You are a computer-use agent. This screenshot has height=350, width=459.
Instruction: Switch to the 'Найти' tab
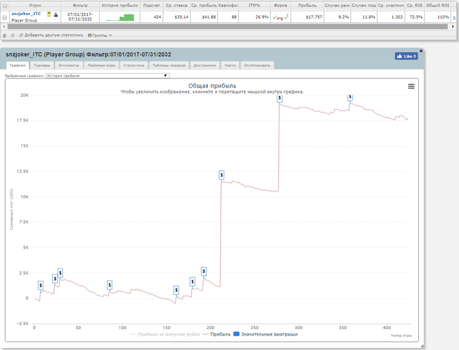click(230, 65)
